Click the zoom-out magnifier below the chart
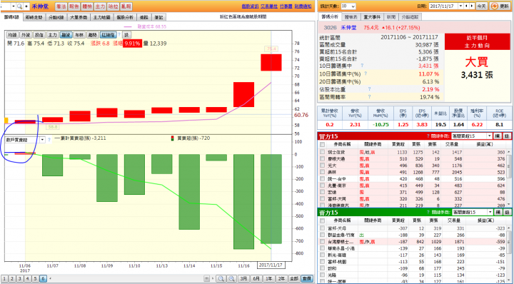This screenshot has height=284, width=514. [221, 279]
